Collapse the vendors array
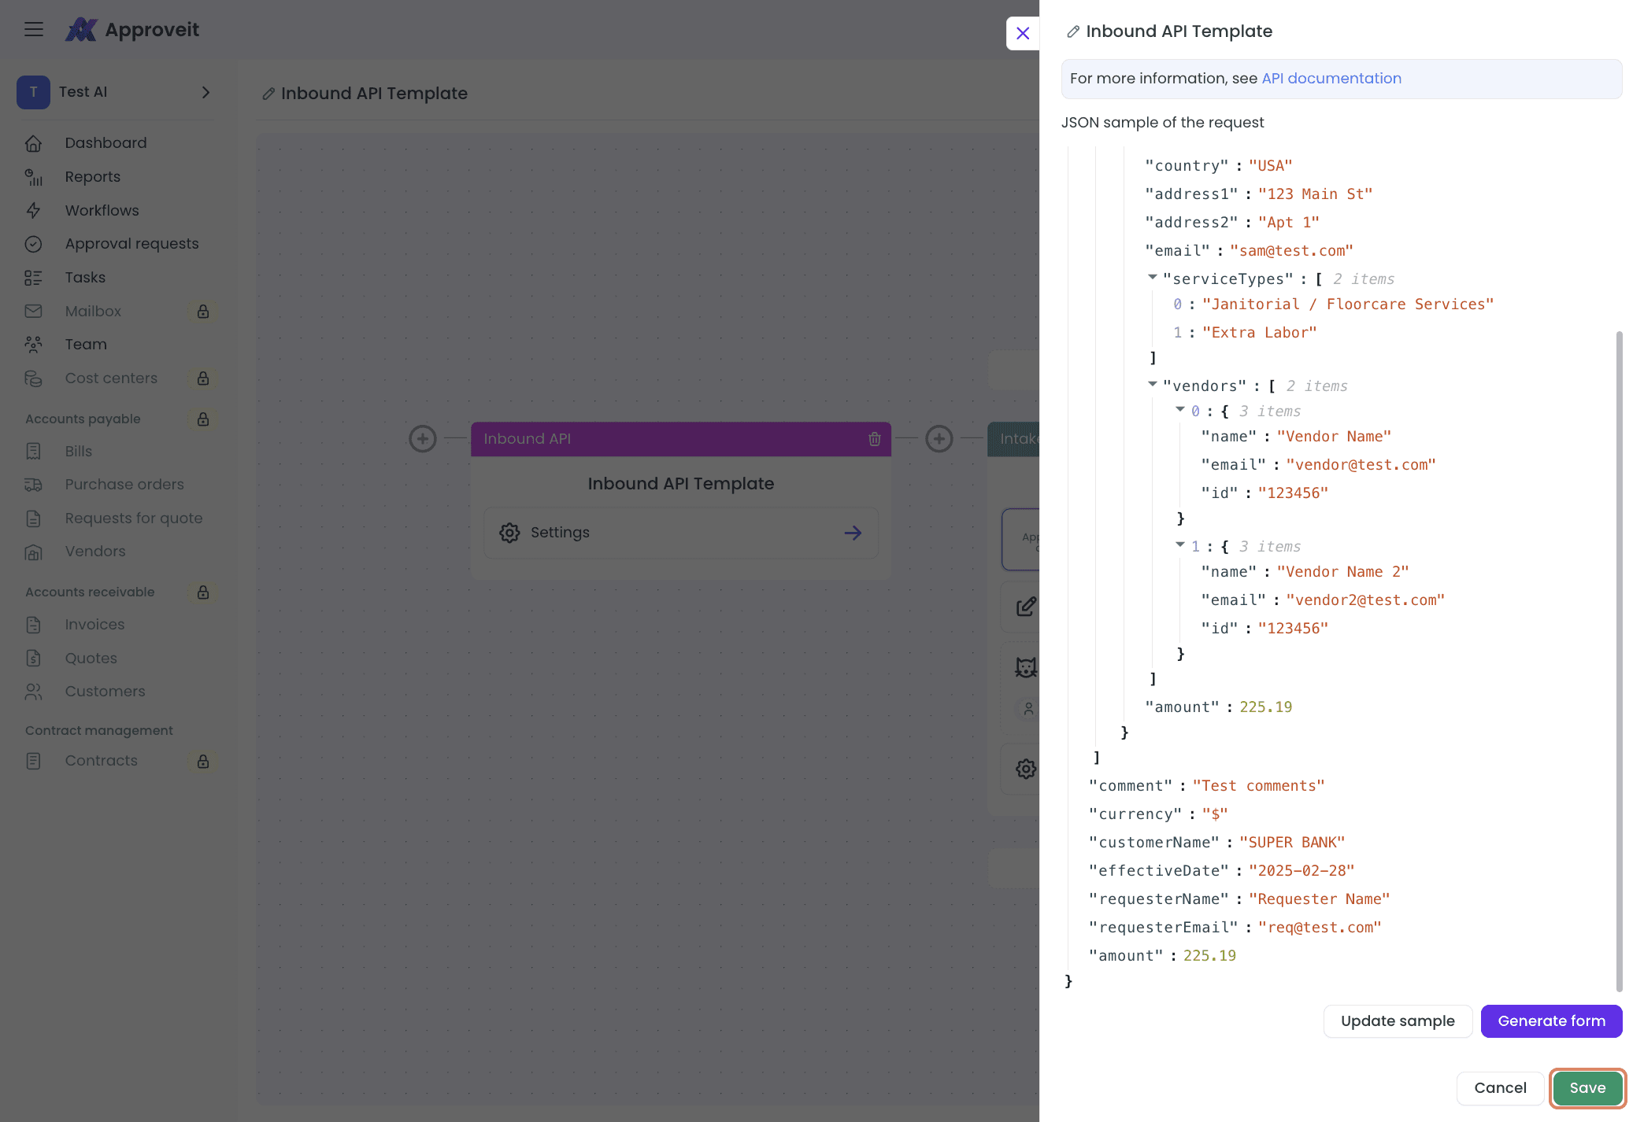The height and width of the screenshot is (1122, 1644). coord(1152,385)
